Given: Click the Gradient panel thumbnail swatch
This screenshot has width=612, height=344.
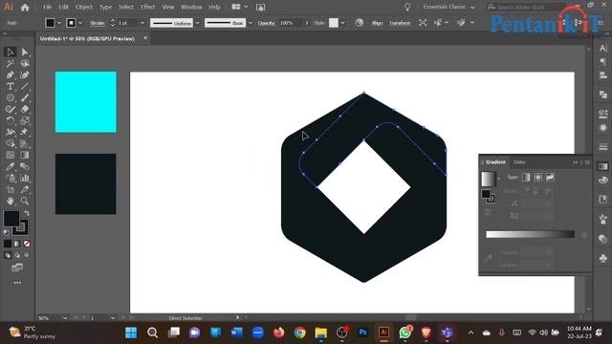Looking at the screenshot, I should tap(489, 179).
